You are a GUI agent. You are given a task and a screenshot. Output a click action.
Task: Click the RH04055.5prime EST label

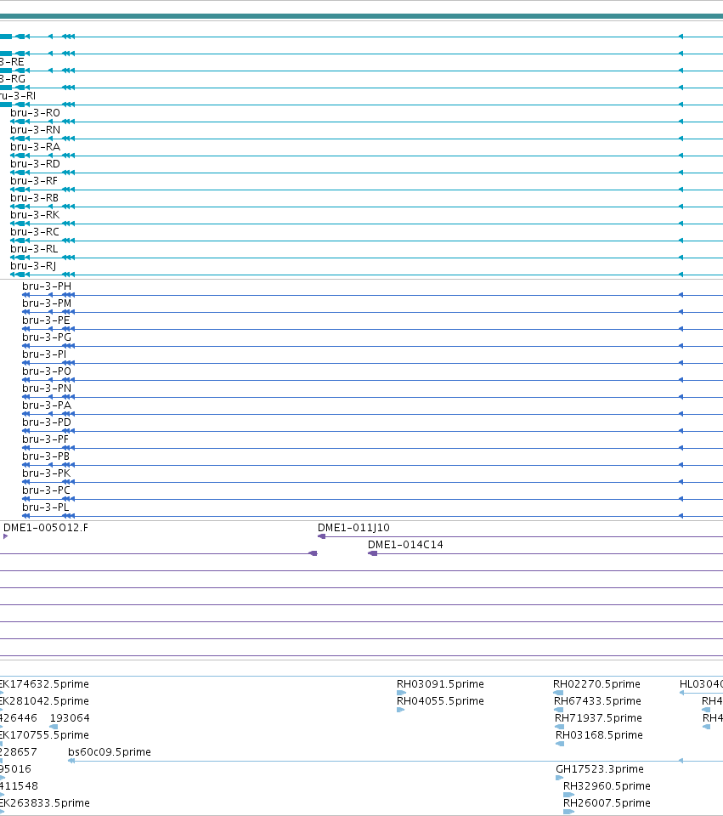coord(441,701)
